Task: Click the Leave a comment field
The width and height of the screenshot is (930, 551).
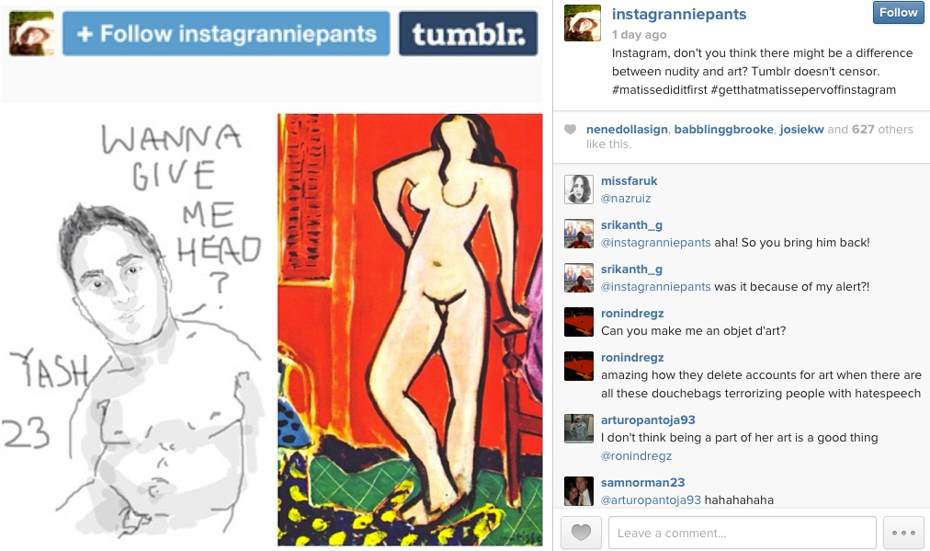Action: (x=742, y=533)
